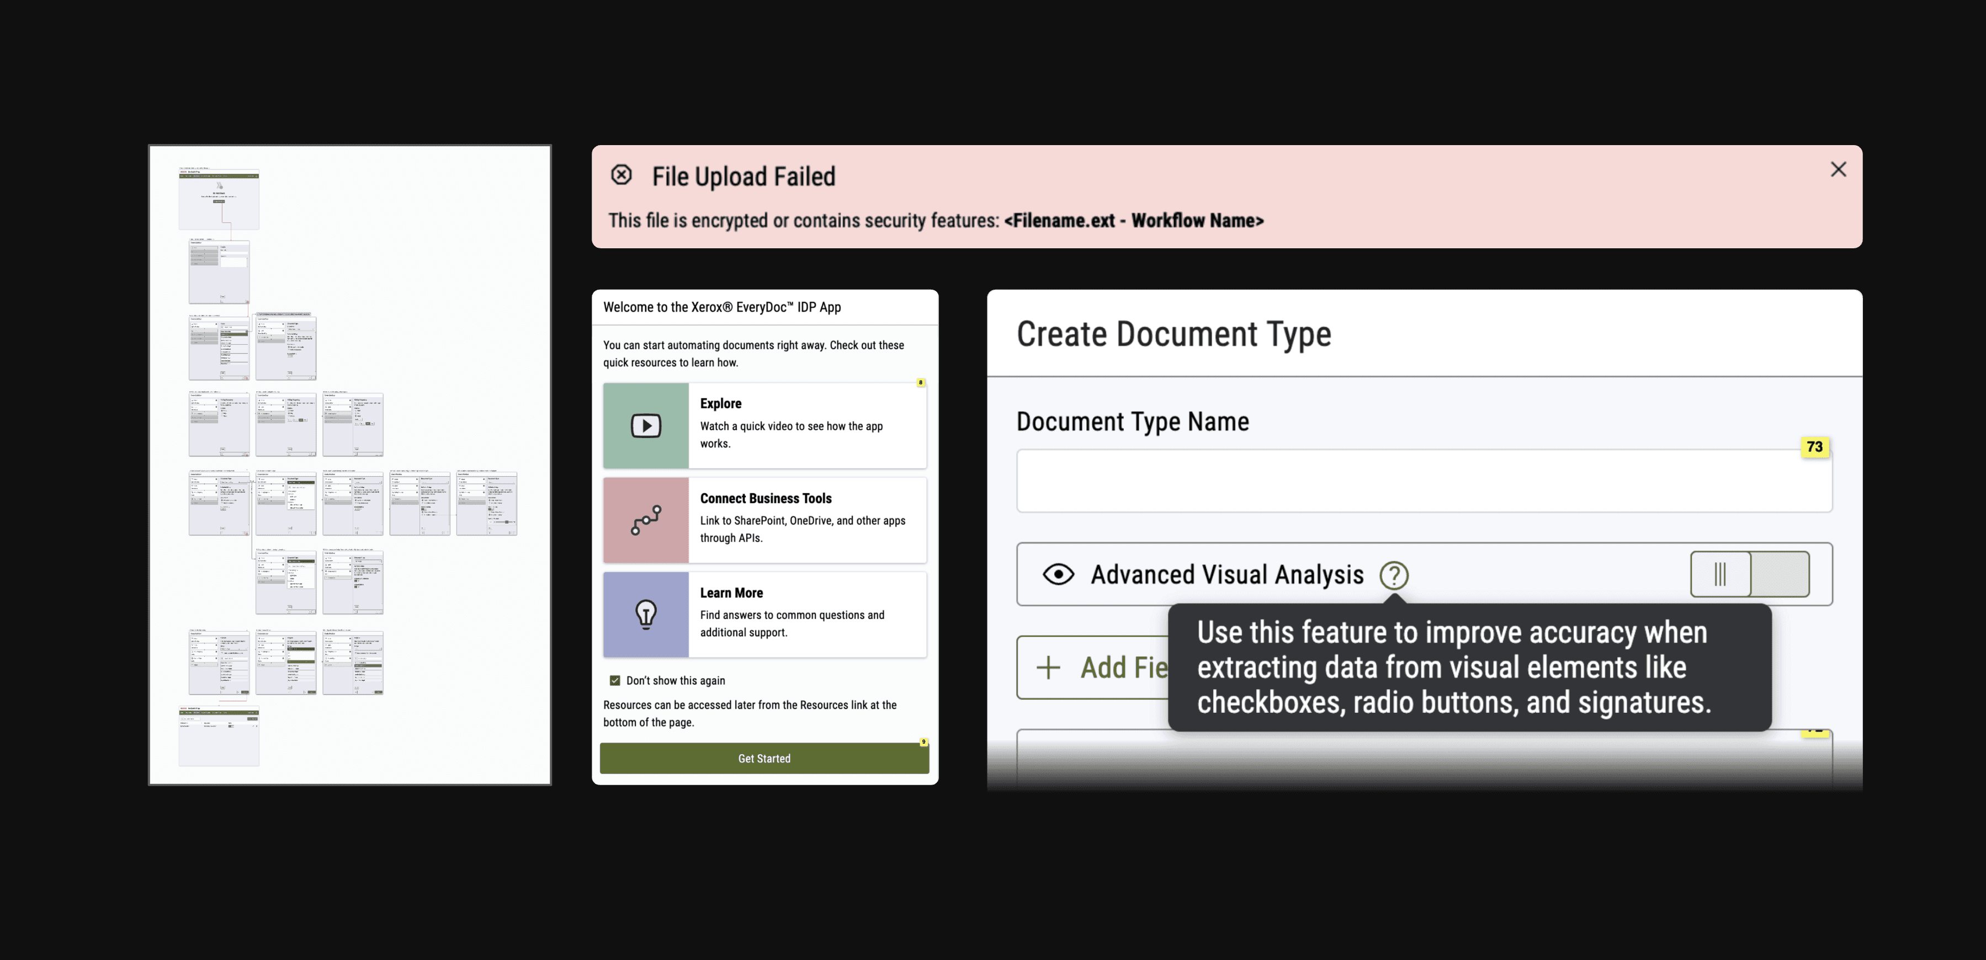Click the yellow badge on Explore card
1986x960 pixels.
[x=921, y=383]
